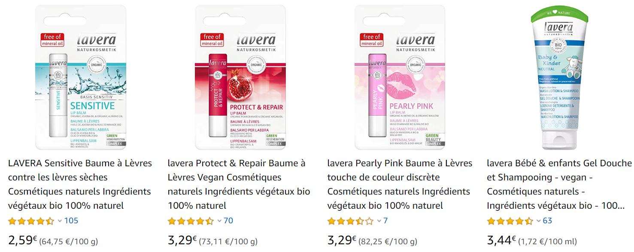The width and height of the screenshot is (634, 252).
Task: Open the 63 reviews link
Action: click(547, 221)
